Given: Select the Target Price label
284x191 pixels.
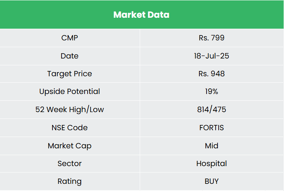Looking at the screenshot, I should (69, 74).
